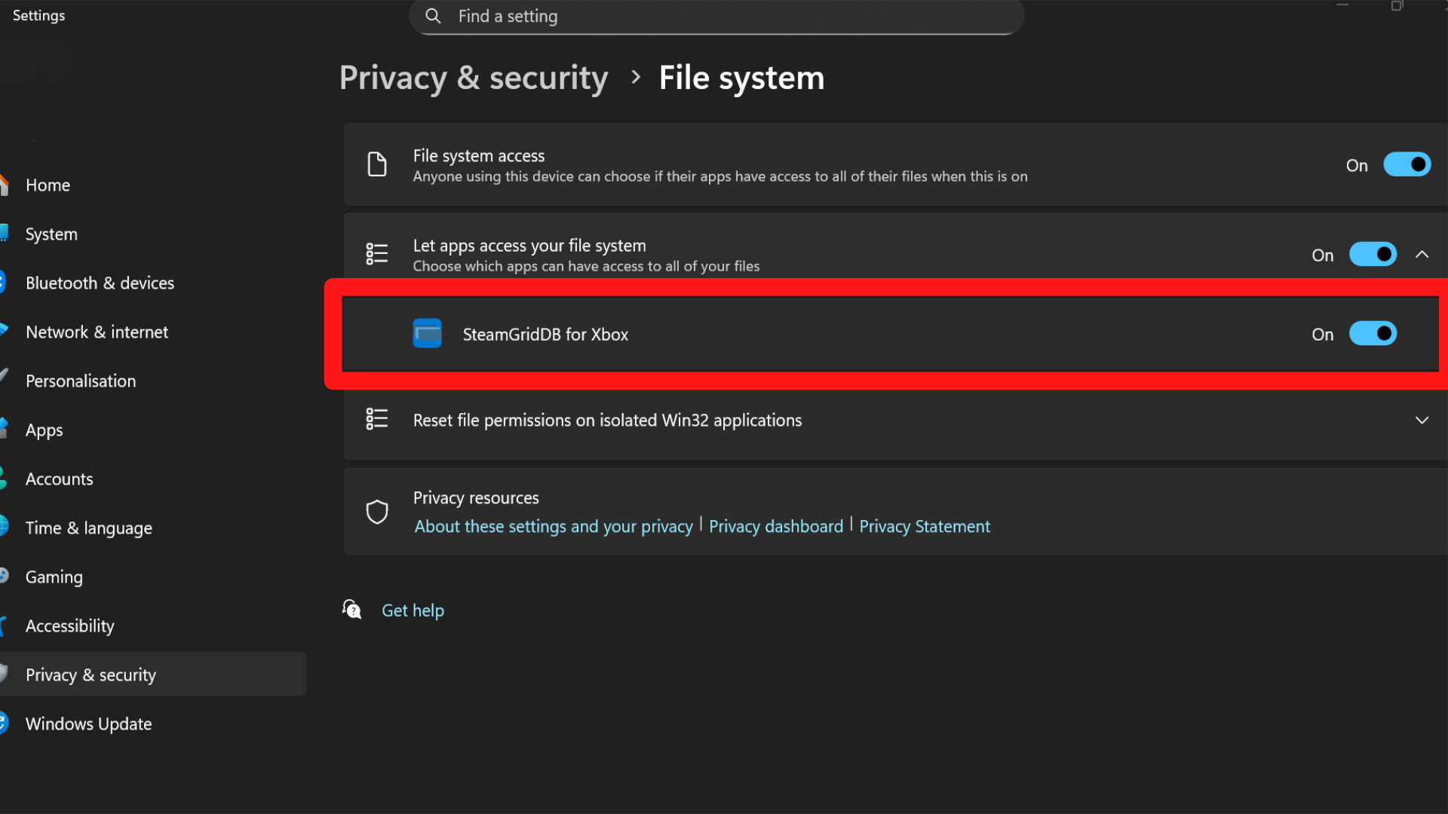Click the Get help link
This screenshot has height=814, width=1448.
413,610
